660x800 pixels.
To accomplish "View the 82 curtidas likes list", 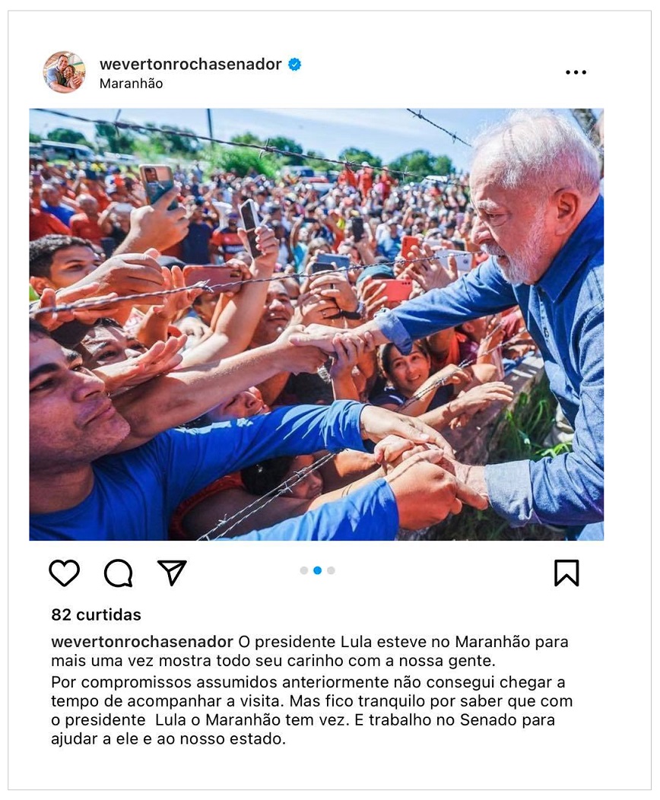I will (96, 614).
